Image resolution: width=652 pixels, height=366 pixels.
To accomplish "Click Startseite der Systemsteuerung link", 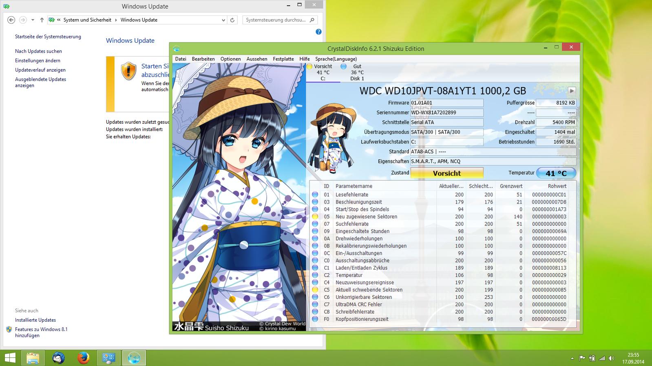I will 48,37.
